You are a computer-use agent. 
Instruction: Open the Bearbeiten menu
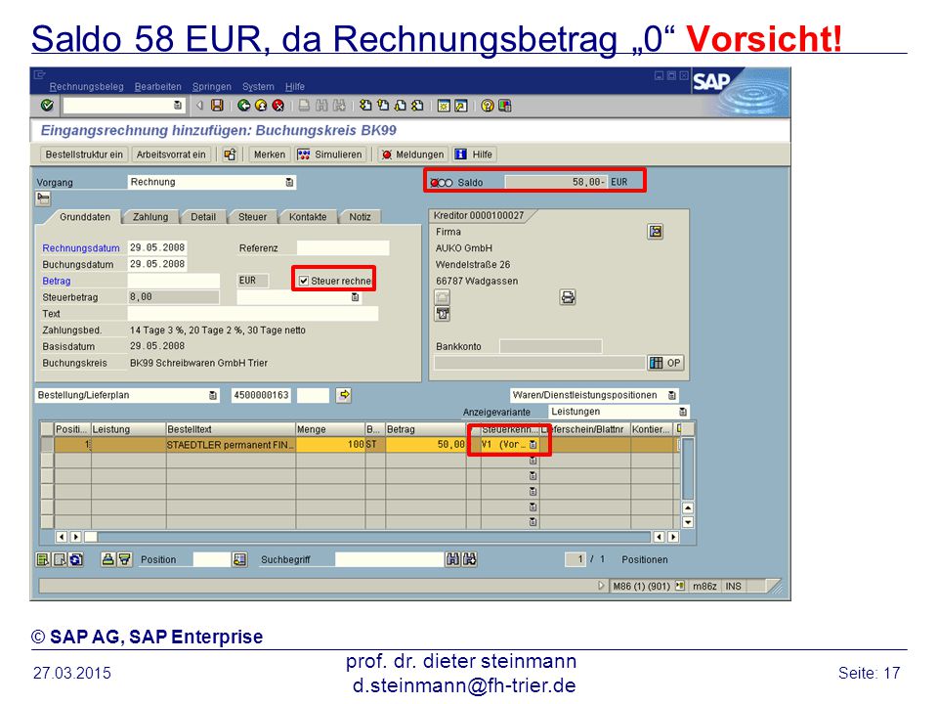(x=158, y=87)
